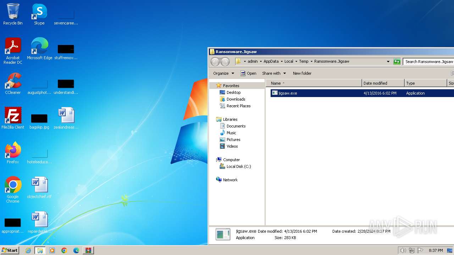Click the Explorer Forward arrow button
Image resolution: width=454 pixels, height=255 pixels.
[x=225, y=62]
